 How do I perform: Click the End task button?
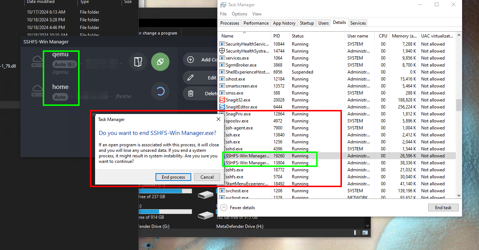point(443,207)
